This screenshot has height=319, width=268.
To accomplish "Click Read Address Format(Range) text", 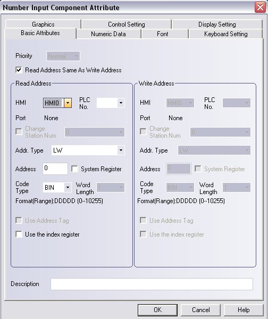I will [59, 201].
